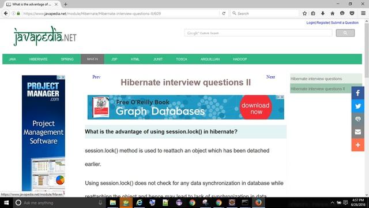
Task: Click the page vertical scrollbar thumb
Action: 367,50
